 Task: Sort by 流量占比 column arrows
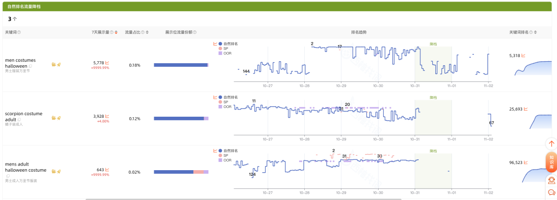[147, 32]
